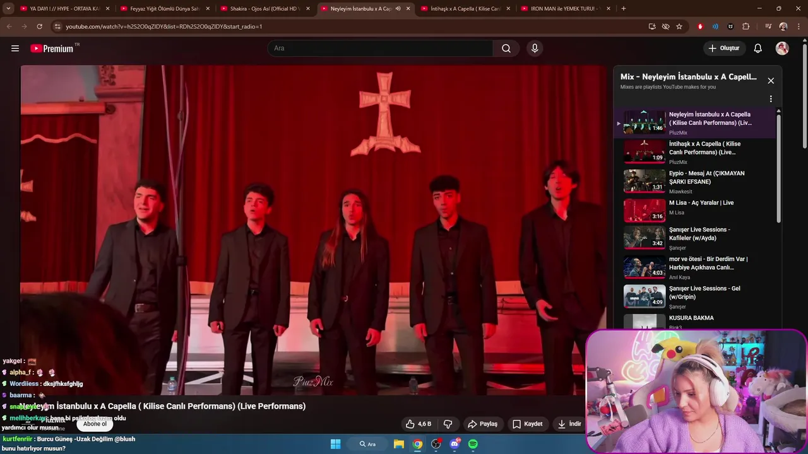
Task: Click Windows taskbar search Ara
Action: point(367,444)
